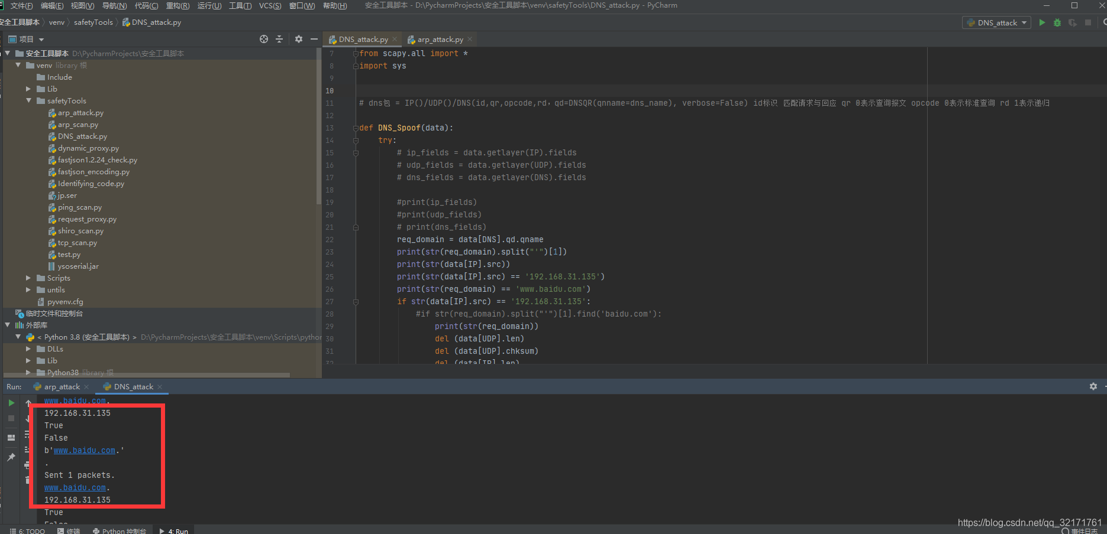Open the 运行(U) menu
This screenshot has height=534, width=1107.
[x=209, y=5]
